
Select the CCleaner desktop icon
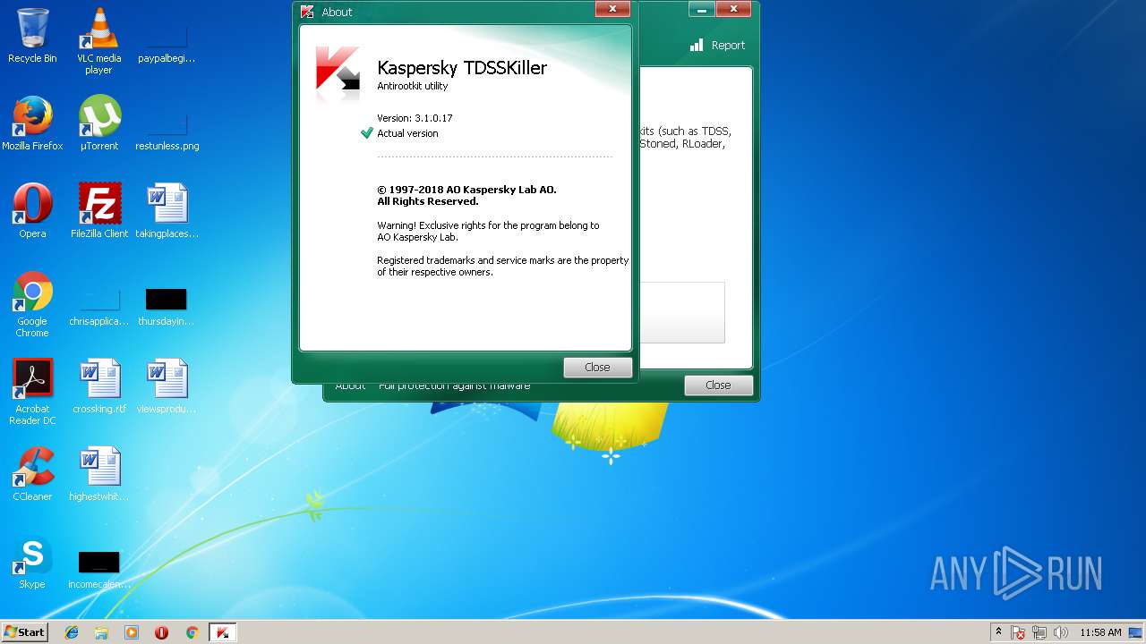click(32, 474)
